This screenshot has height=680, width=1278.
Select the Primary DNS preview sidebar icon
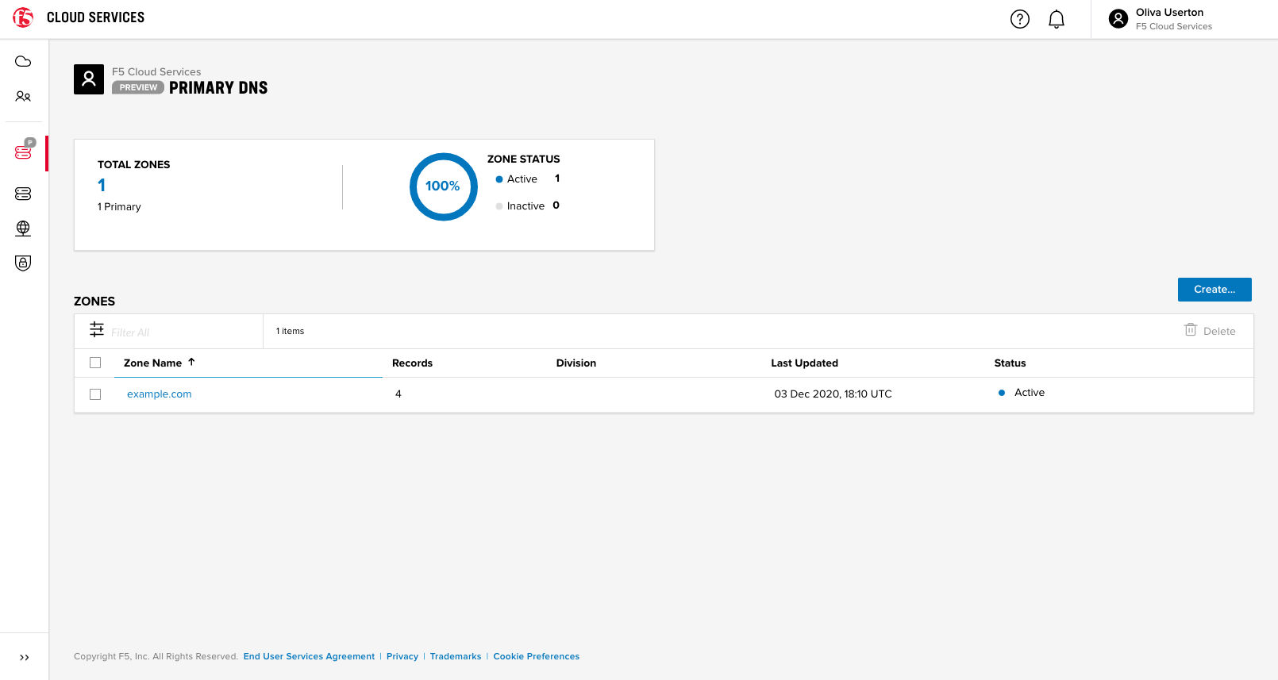click(x=24, y=152)
